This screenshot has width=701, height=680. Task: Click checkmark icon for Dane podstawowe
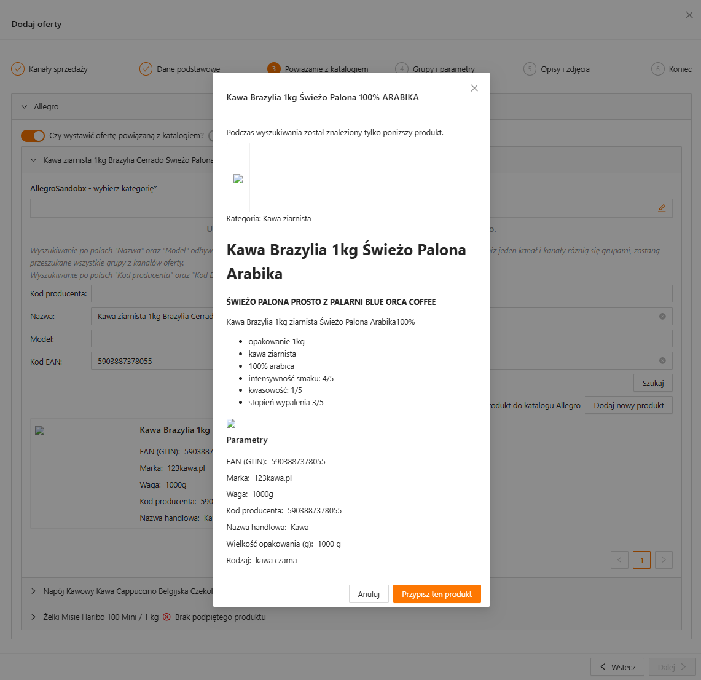click(x=146, y=69)
